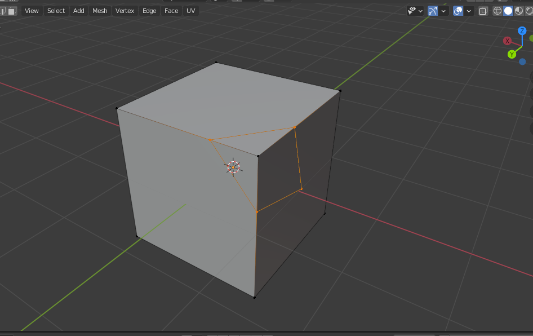Toggle viewport overlays
This screenshot has width=533, height=336.
pyautogui.click(x=458, y=11)
